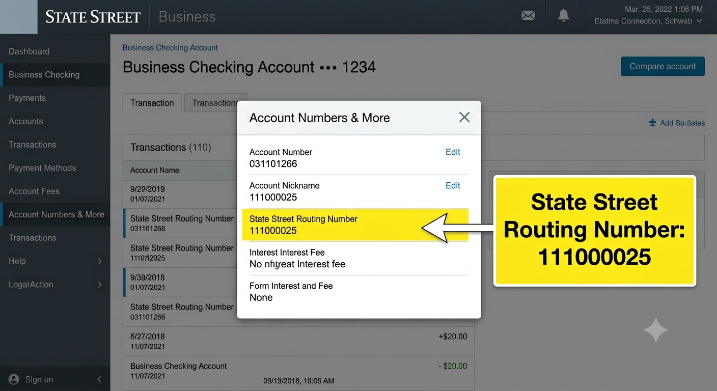Click the Add So·Sates link
Viewport: 717px width, 391px height.
tap(682, 123)
